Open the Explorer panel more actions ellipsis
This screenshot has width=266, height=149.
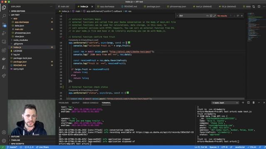click(x=51, y=7)
